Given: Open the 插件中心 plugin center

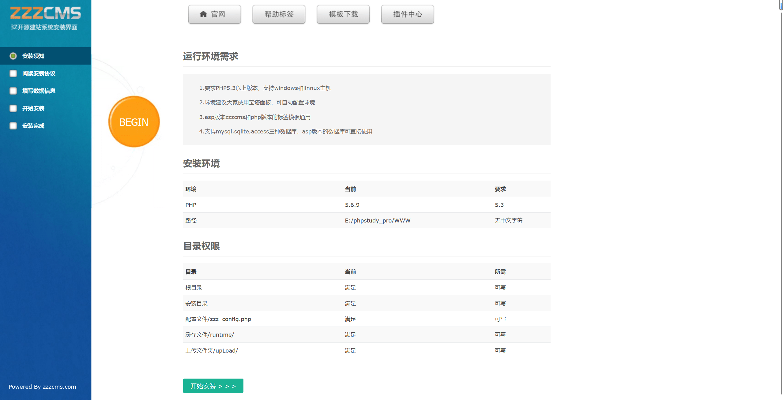Looking at the screenshot, I should (407, 14).
